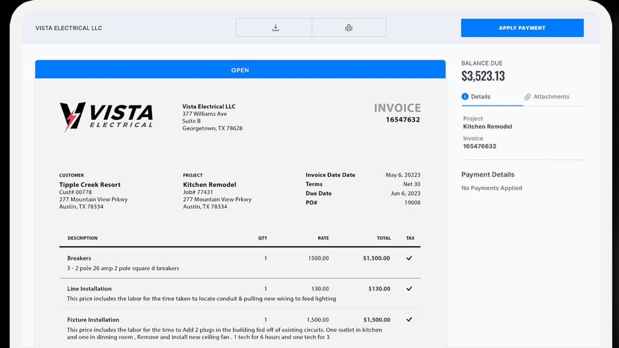Click the Vista Electrical logo
Viewport: 619px width, 348px height.
click(106, 116)
